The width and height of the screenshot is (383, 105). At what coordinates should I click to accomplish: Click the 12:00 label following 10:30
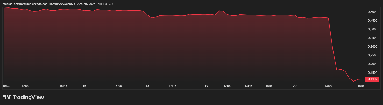[x=25, y=86]
